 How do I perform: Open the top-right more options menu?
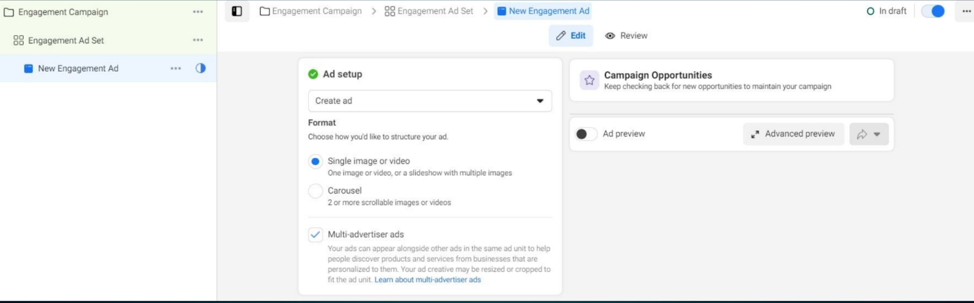pos(966,11)
